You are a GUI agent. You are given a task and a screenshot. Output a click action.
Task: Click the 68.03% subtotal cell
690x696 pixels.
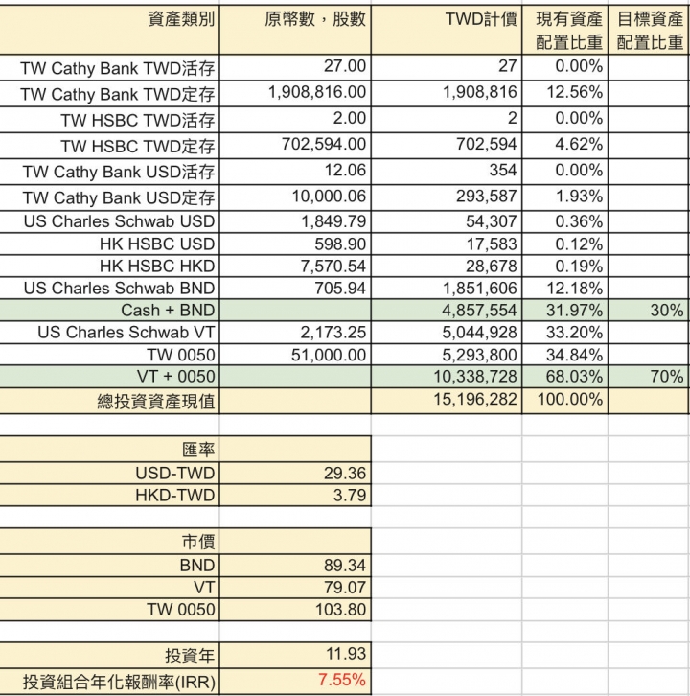pos(564,377)
